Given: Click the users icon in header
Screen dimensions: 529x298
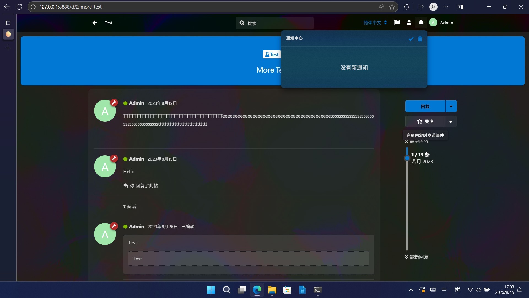Looking at the screenshot, I should pyautogui.click(x=409, y=23).
